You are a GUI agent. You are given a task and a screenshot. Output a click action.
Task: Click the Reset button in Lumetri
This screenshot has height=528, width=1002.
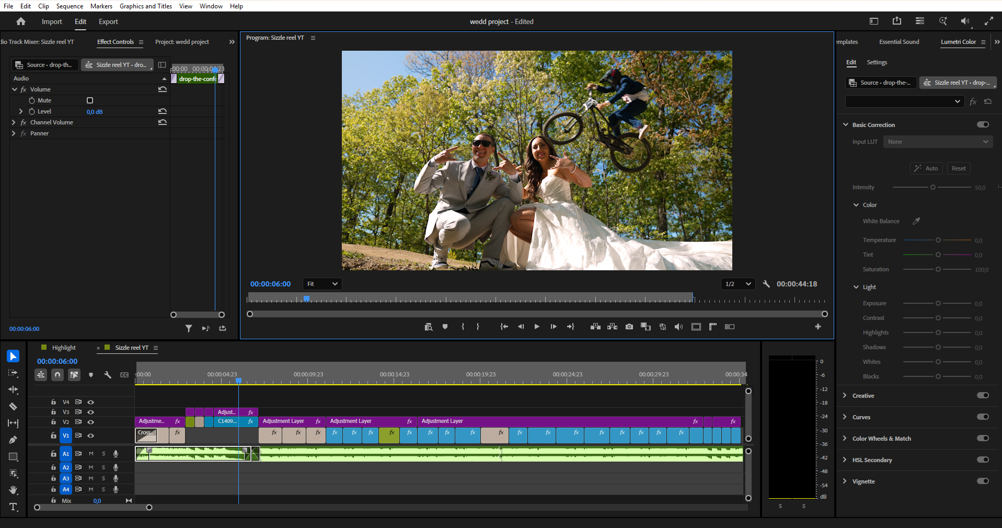click(x=959, y=168)
